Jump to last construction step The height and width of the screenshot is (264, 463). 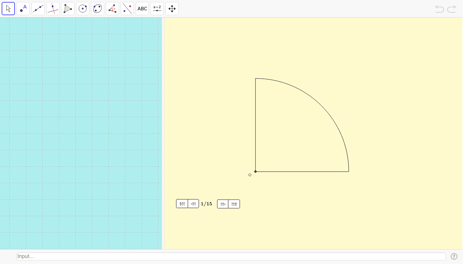click(234, 204)
